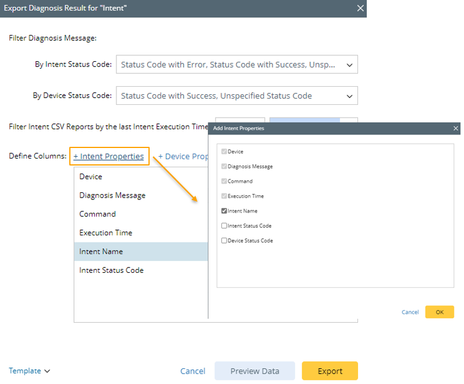Close the Add Intent Properties popup
Viewport: 464px width, 384px height.
(x=456, y=128)
